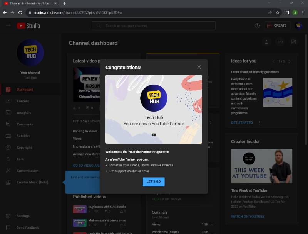The height and width of the screenshot is (234, 308).
Task: Click the Tech Hub channel avatar in sidebar
Action: (x=30, y=53)
